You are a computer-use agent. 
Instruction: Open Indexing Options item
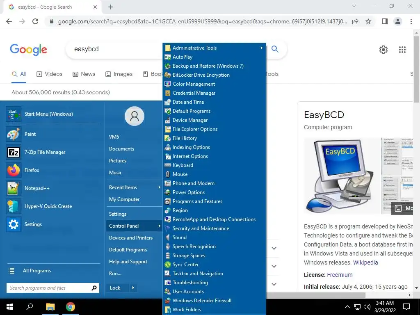pos(214,147)
